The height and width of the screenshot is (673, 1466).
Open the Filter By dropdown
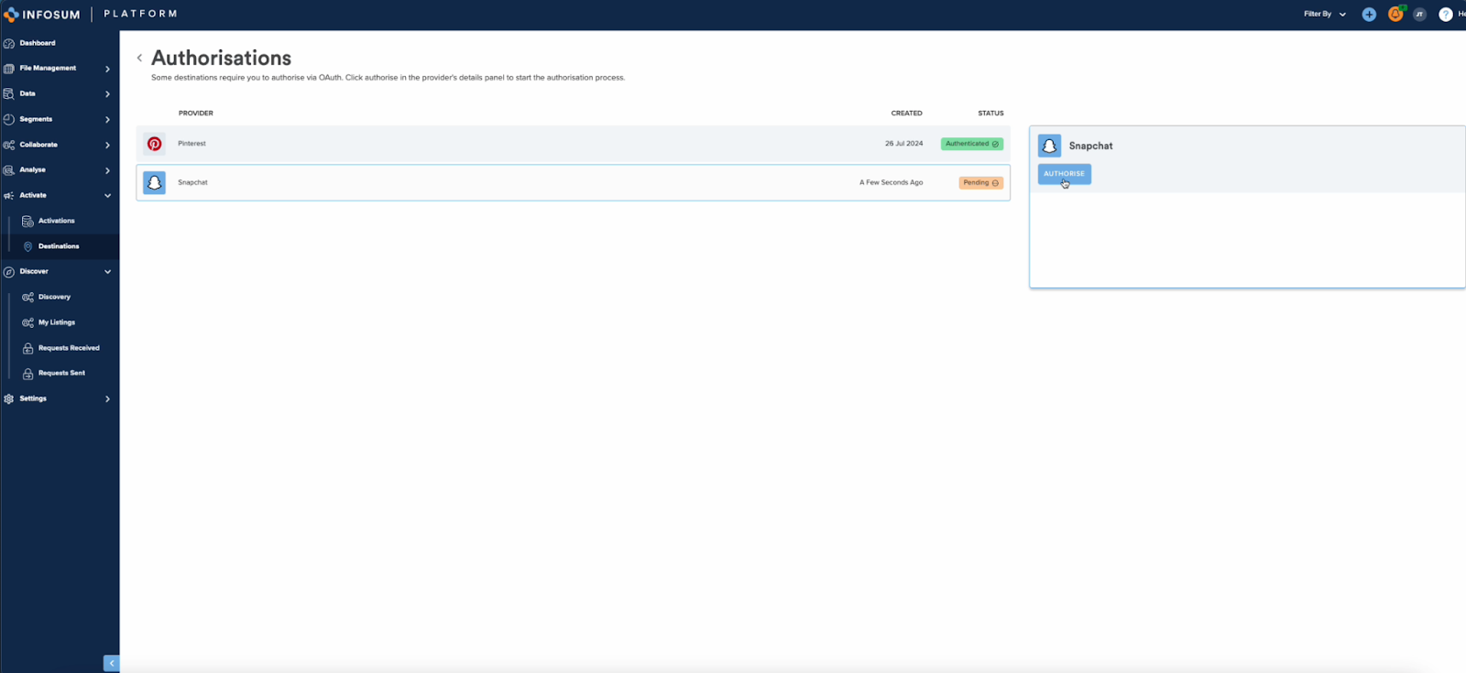[1325, 15]
